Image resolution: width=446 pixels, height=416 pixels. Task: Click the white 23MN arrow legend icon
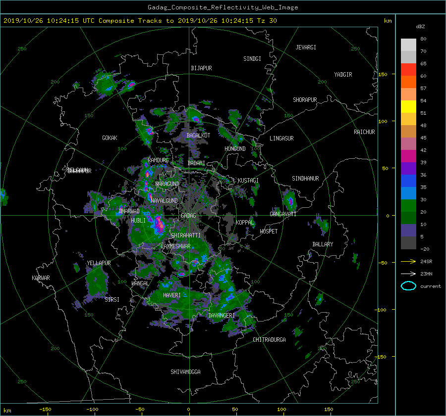(408, 274)
